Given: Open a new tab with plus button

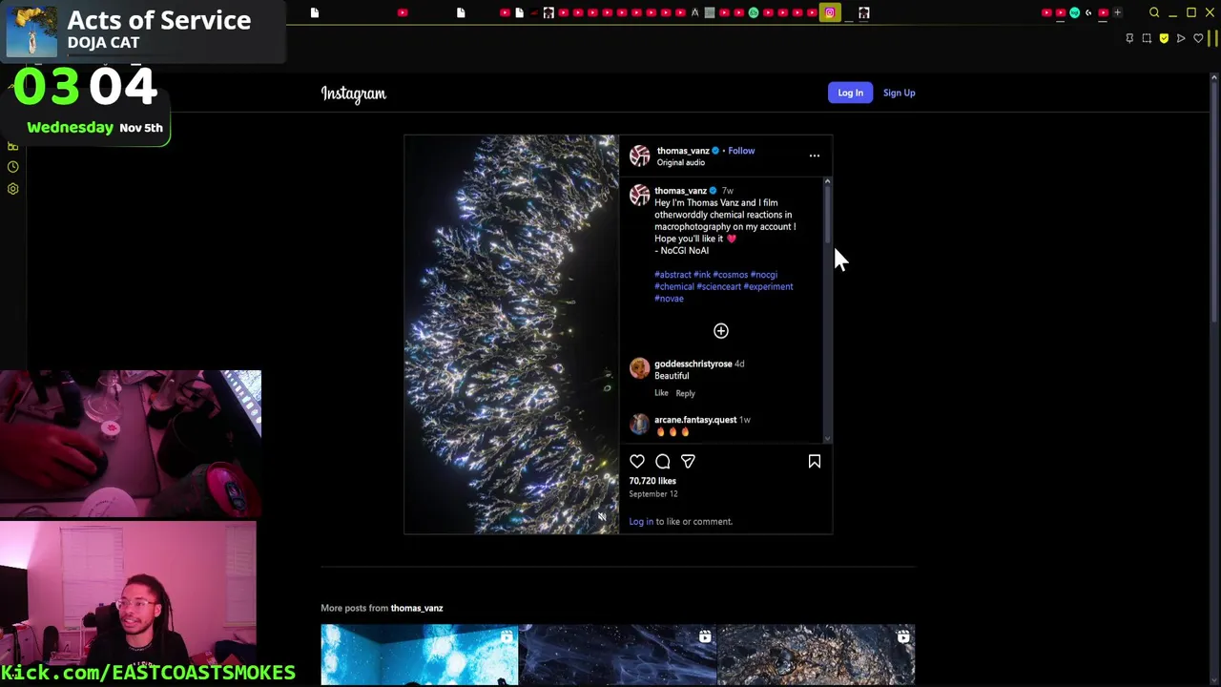Looking at the screenshot, I should pos(1117,12).
